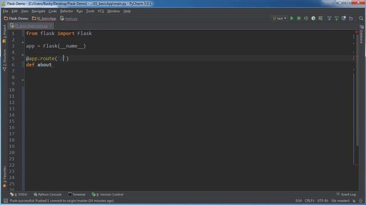Image resolution: width=366 pixels, height=205 pixels.
Task: Open the Python Console panel
Action: click(47, 194)
